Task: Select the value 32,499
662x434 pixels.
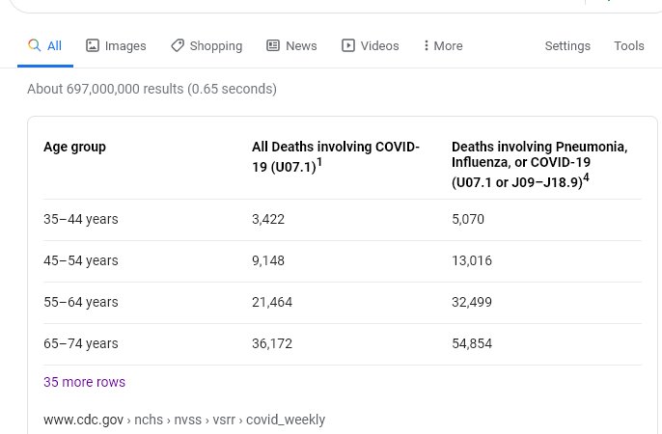Action: 472,302
